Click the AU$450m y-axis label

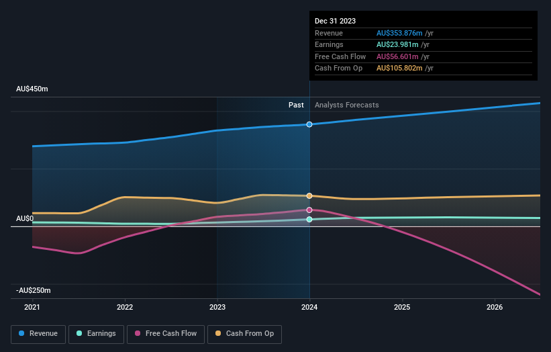click(32, 89)
